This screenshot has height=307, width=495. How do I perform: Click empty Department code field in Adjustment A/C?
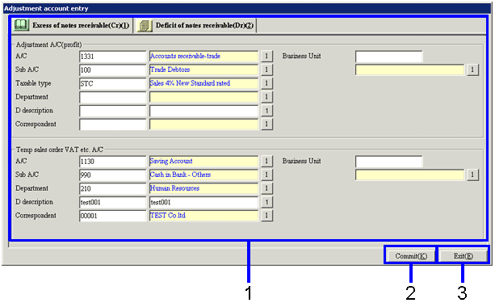point(113,97)
